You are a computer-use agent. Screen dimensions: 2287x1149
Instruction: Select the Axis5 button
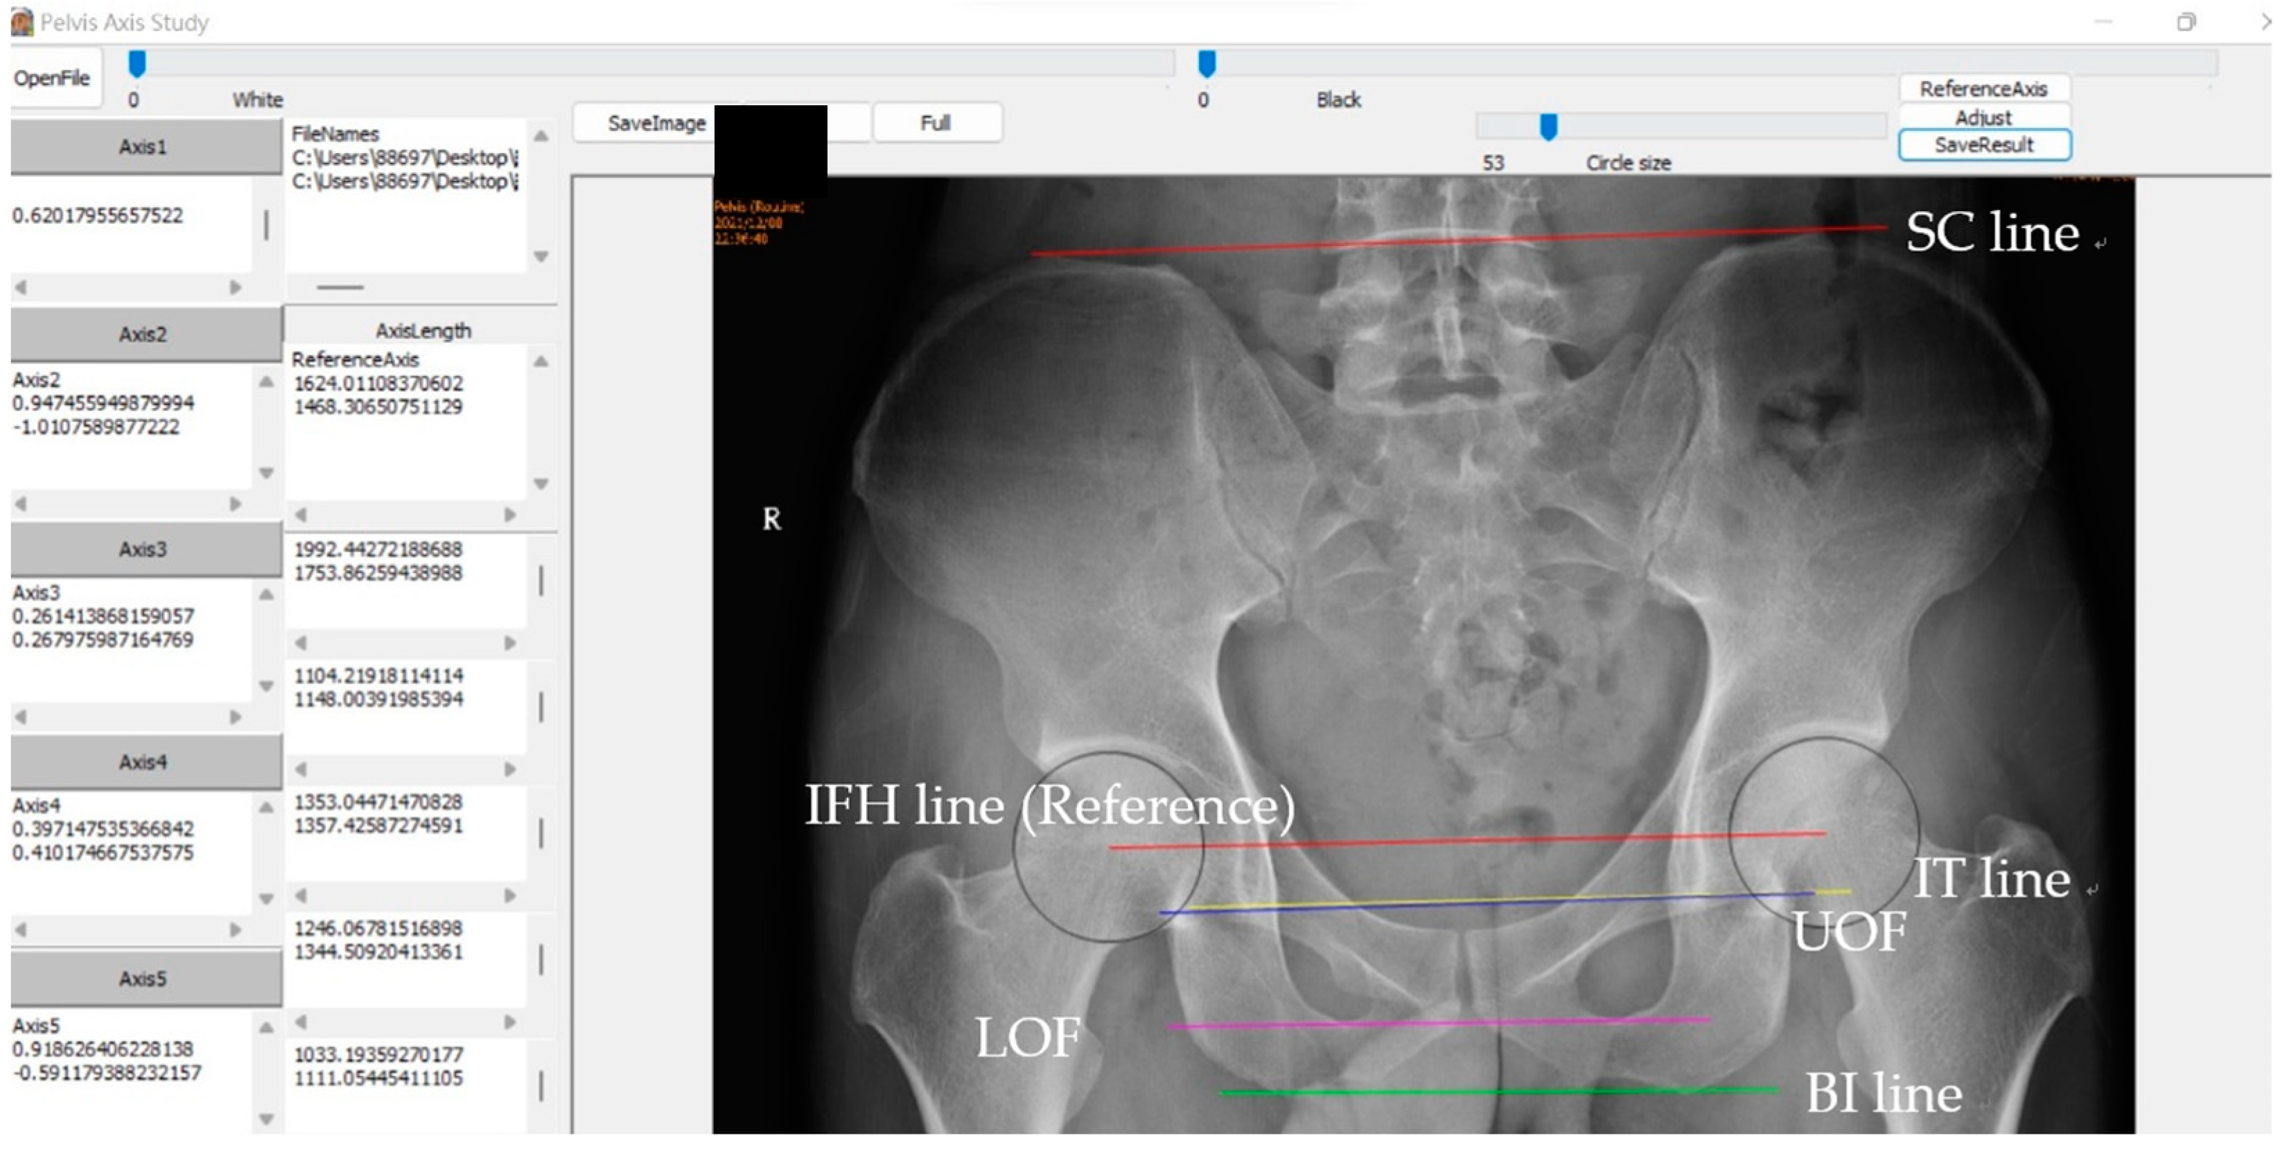coord(144,979)
